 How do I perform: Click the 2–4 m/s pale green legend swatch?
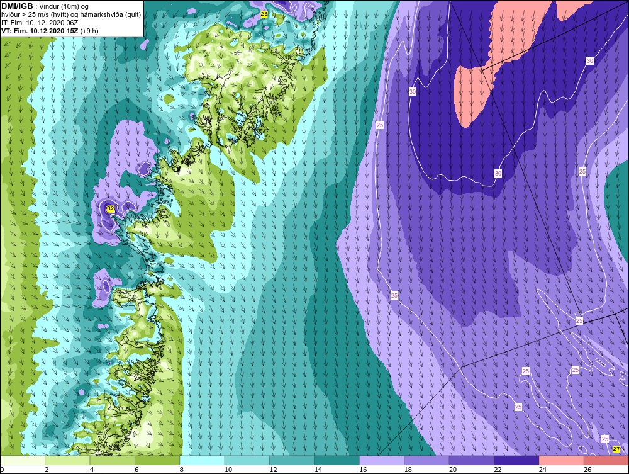coord(67,460)
